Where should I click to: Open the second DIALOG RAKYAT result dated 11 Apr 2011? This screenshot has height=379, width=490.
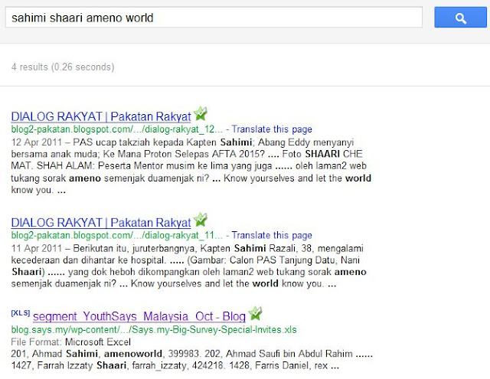tap(100, 223)
